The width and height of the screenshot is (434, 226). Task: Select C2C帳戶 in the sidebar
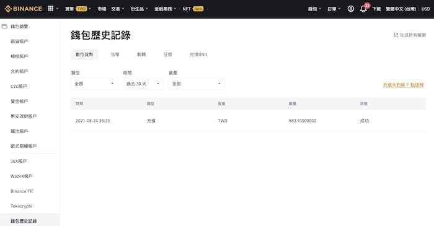(x=19, y=86)
